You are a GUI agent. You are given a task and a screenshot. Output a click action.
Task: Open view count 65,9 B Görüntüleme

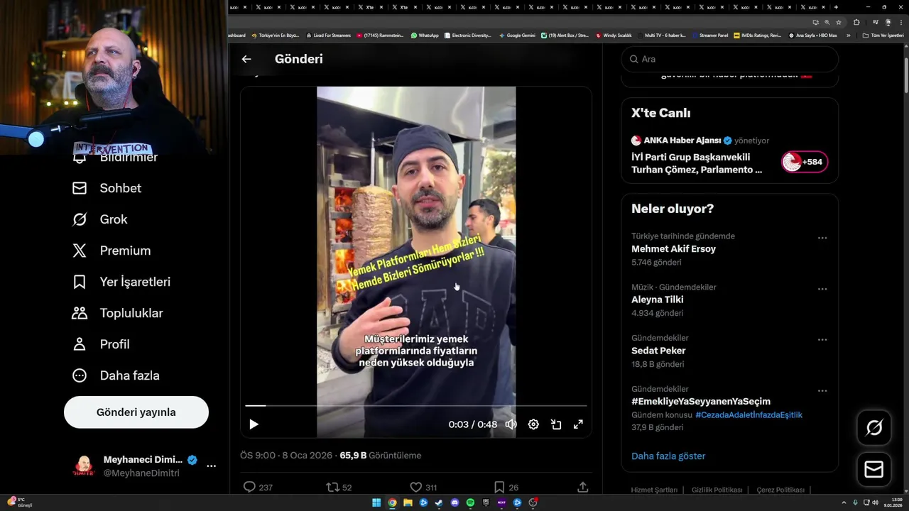(381, 456)
